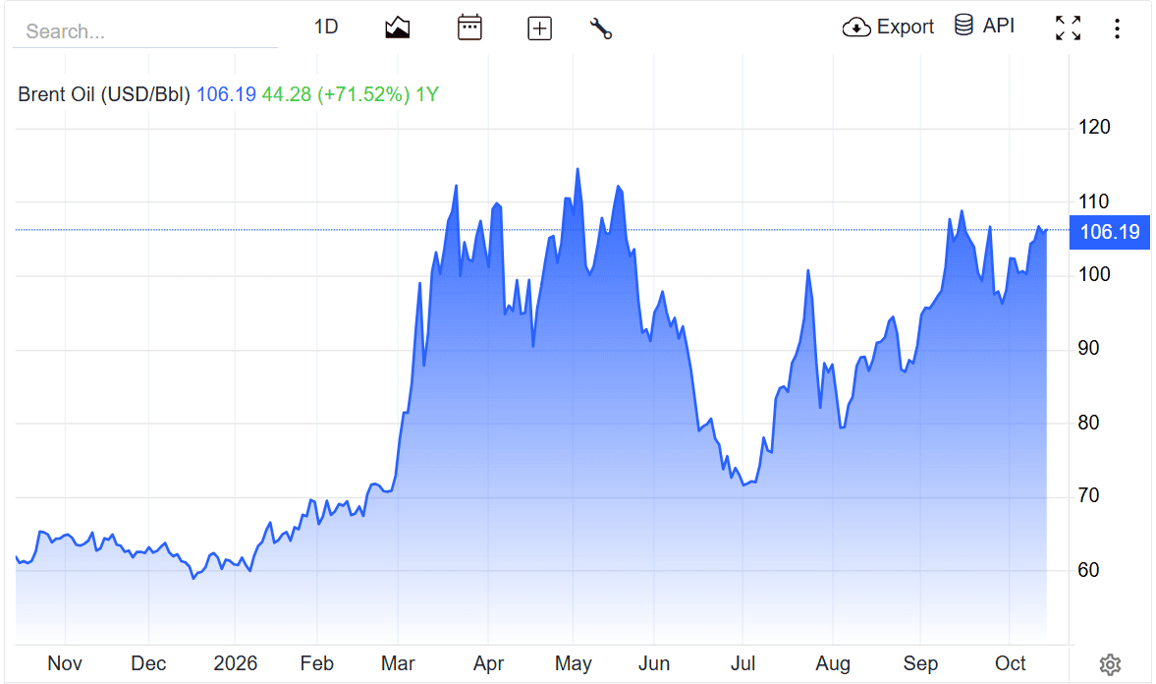The image size is (1156, 684).
Task: Click the 100 y-axis label
Action: click(x=1094, y=274)
